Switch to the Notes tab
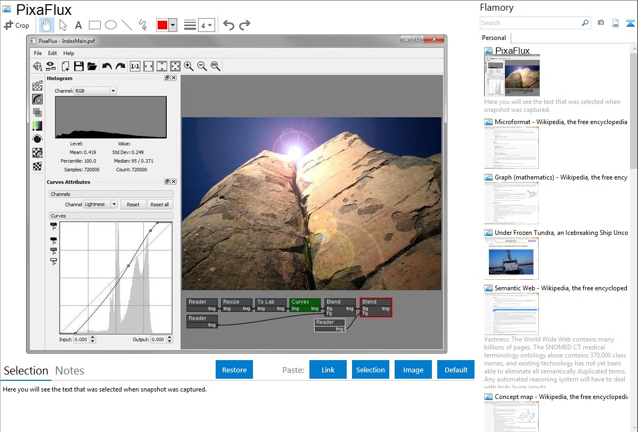Viewport: 638px width, 432px height. coord(70,371)
